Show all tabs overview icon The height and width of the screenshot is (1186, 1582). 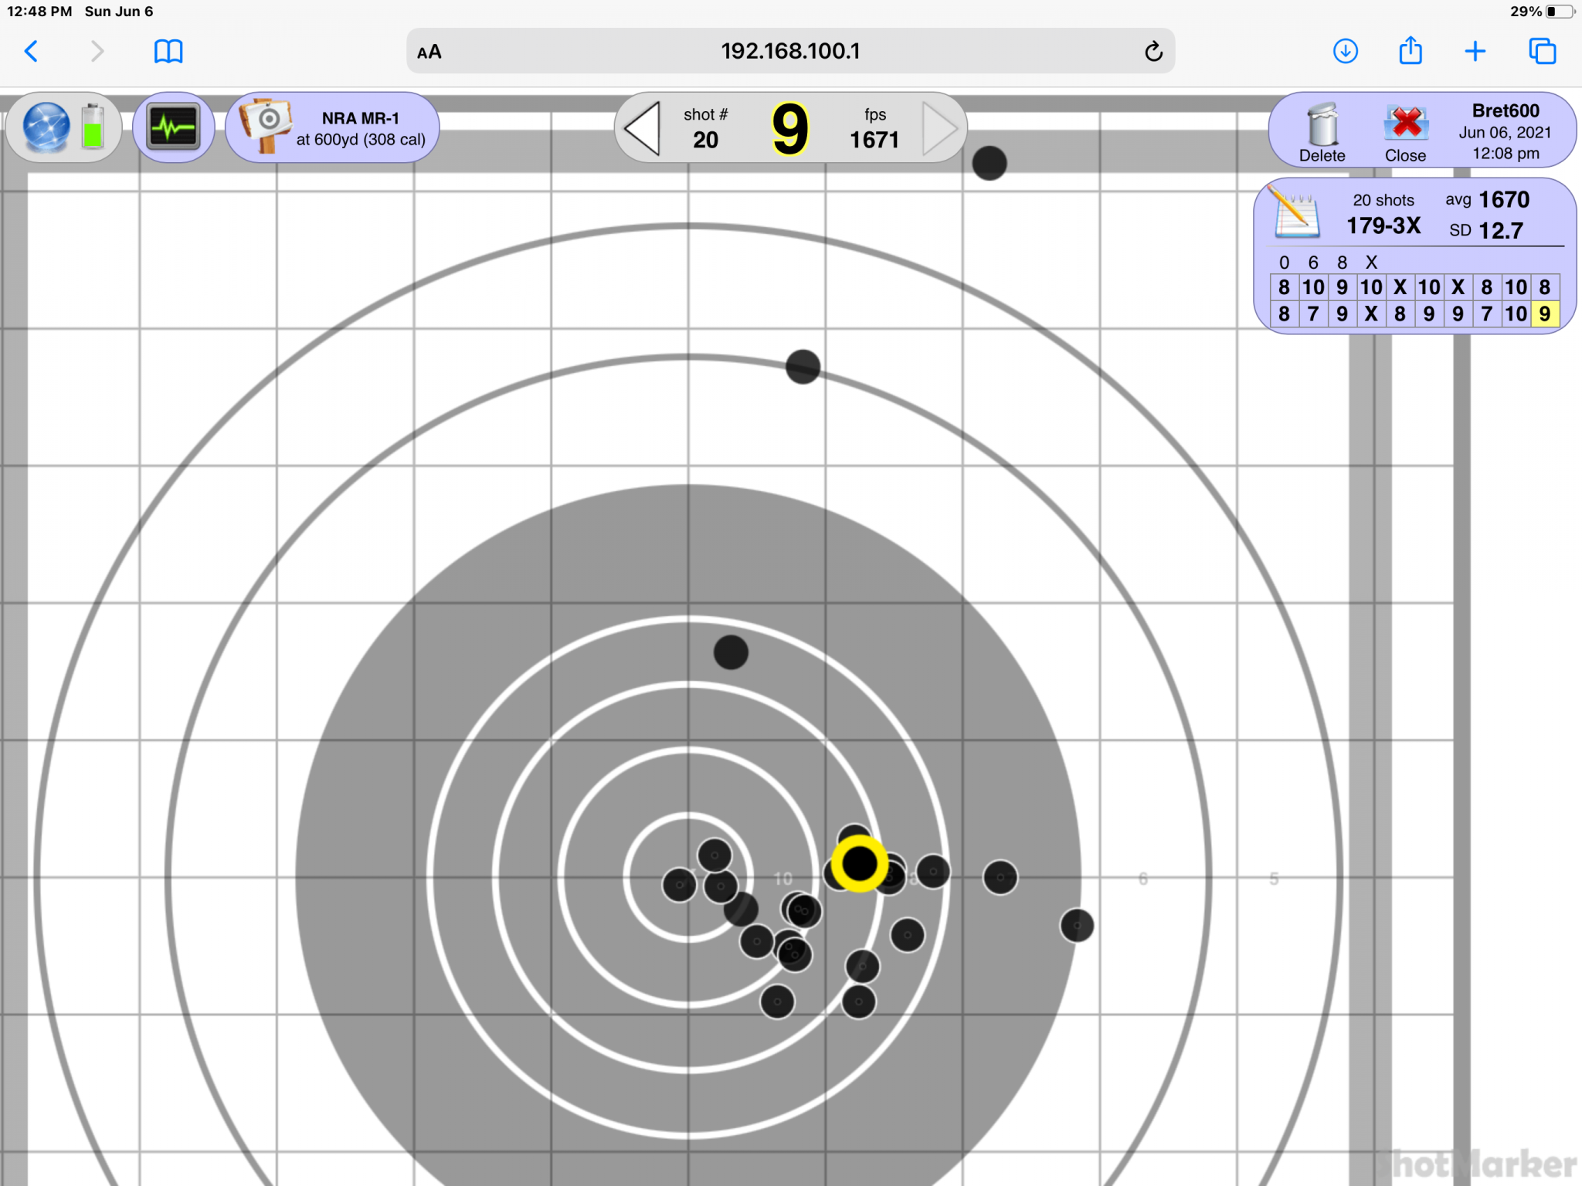tap(1542, 52)
